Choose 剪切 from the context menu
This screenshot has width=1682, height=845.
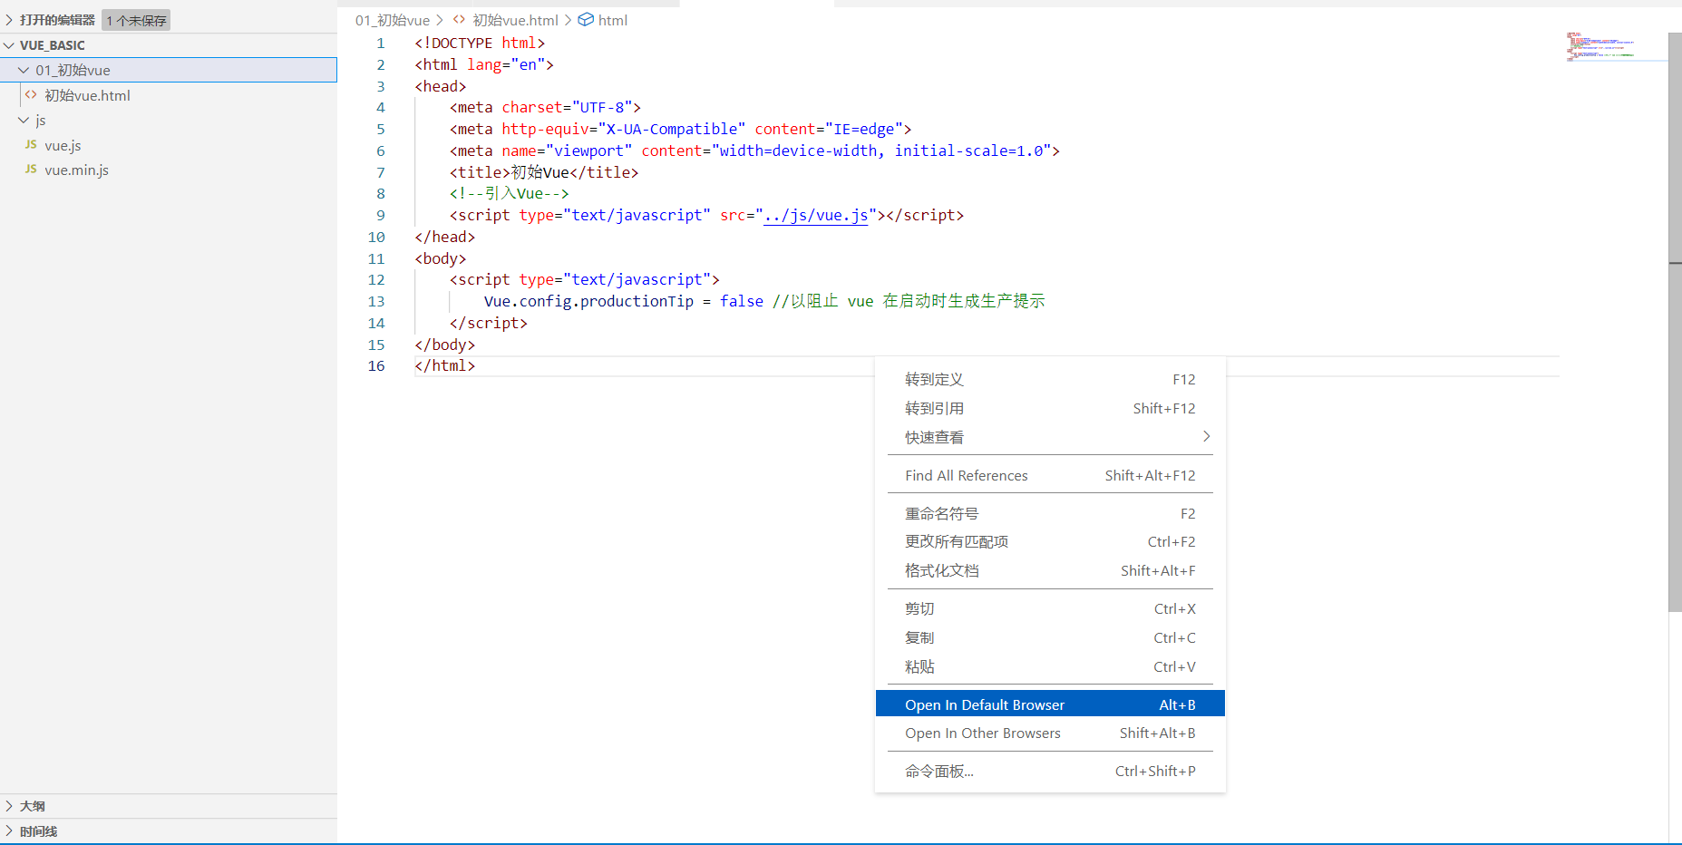pyautogui.click(x=1050, y=608)
